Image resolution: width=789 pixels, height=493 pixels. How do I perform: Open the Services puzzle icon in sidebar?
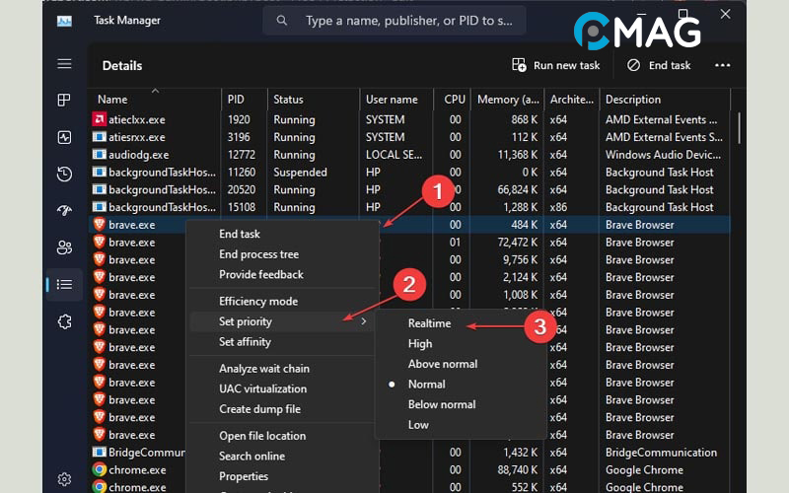64,321
